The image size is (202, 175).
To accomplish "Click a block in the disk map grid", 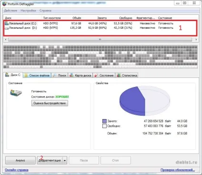I will 101,56.
